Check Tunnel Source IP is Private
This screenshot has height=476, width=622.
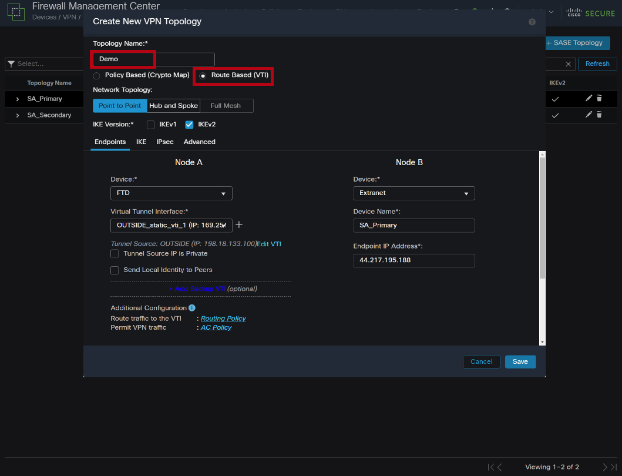click(x=115, y=253)
